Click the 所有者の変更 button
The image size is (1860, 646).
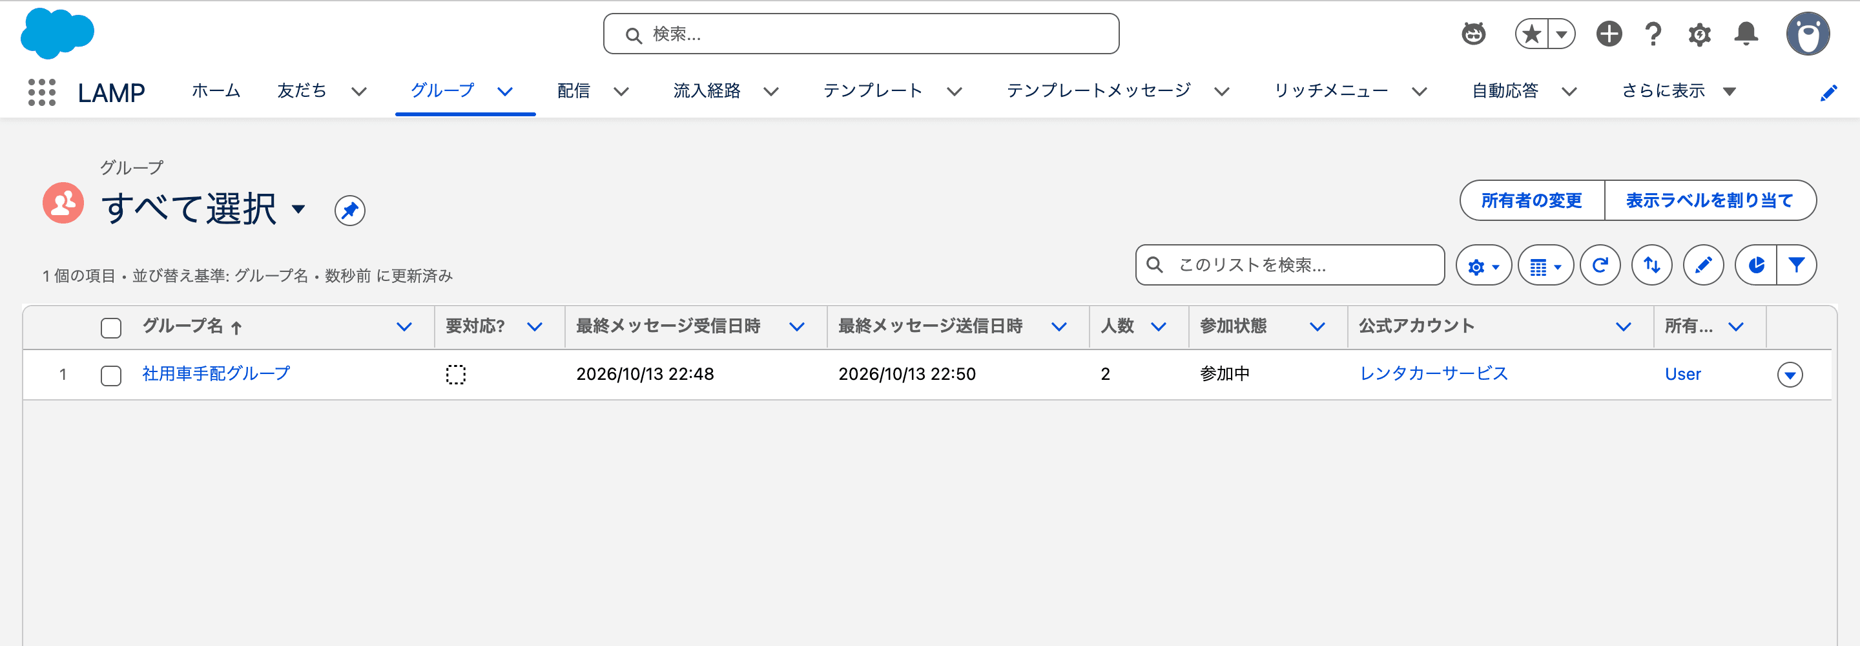1531,200
